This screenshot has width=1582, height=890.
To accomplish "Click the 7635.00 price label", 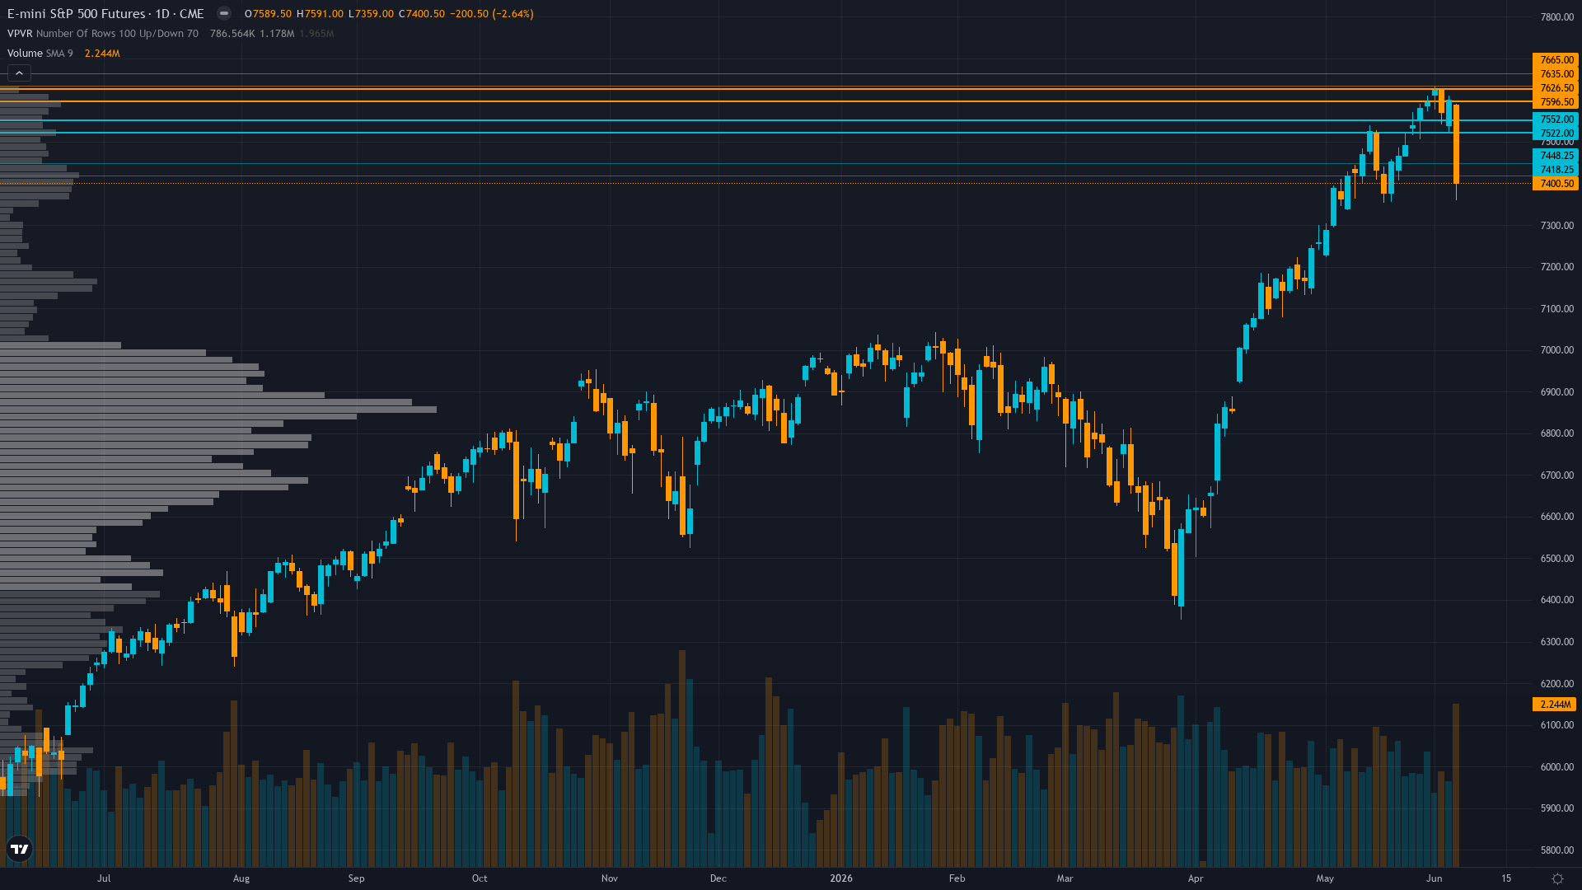I will (1556, 74).
